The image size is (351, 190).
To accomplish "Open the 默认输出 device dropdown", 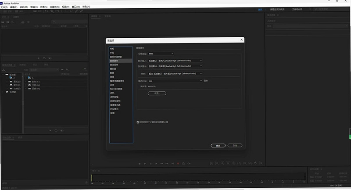I will point(175,66).
